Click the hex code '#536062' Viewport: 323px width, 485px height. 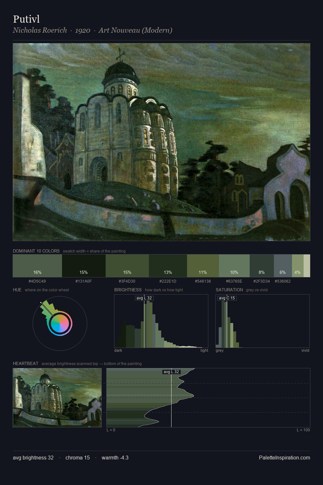click(283, 281)
